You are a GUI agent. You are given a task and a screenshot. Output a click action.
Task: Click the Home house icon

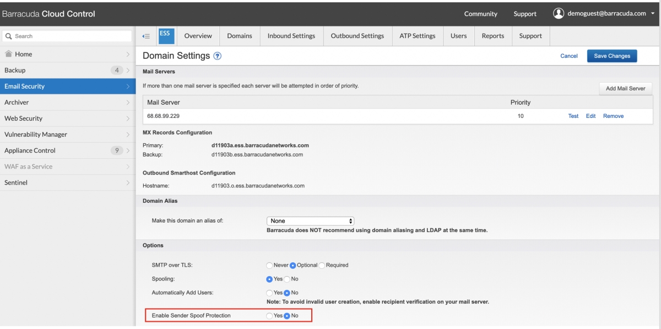(x=8, y=54)
